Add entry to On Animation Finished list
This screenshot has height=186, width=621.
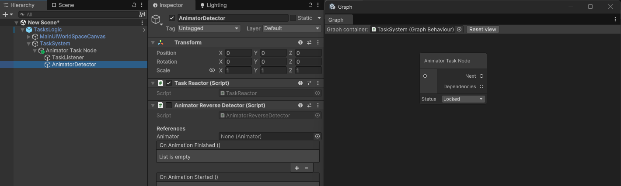pyautogui.click(x=297, y=168)
